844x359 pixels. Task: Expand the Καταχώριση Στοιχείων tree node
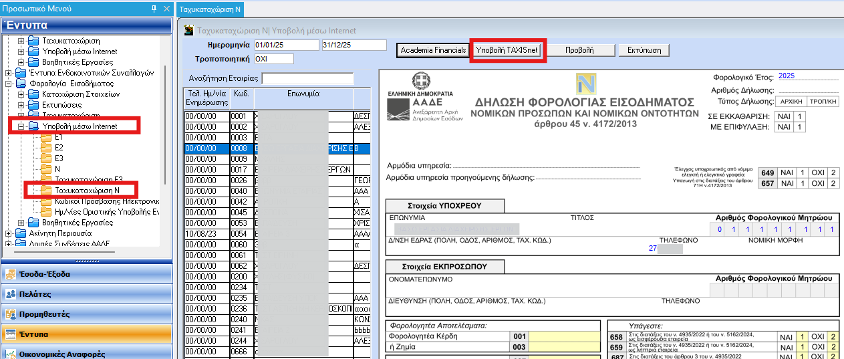(x=21, y=94)
